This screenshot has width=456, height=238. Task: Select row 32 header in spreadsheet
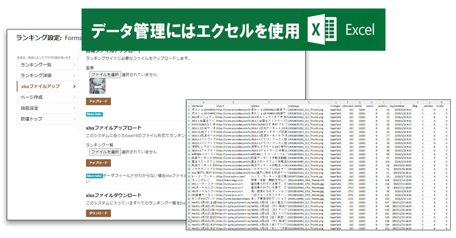pyautogui.click(x=188, y=221)
